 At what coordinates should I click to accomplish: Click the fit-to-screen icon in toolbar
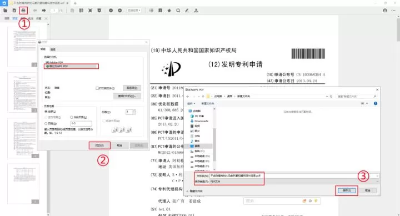(91, 11)
